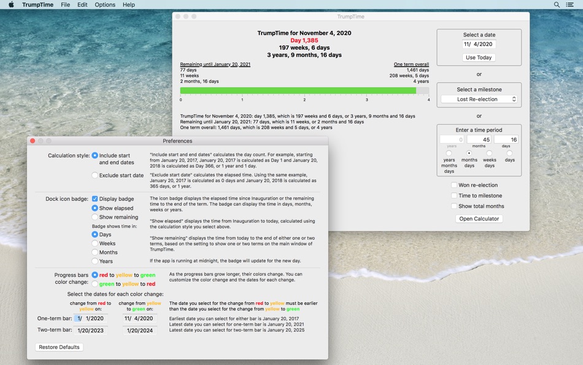Click the years time period field

click(452, 139)
